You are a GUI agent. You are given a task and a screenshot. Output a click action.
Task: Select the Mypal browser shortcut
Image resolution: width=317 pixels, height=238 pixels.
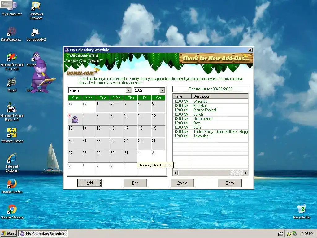click(12, 84)
